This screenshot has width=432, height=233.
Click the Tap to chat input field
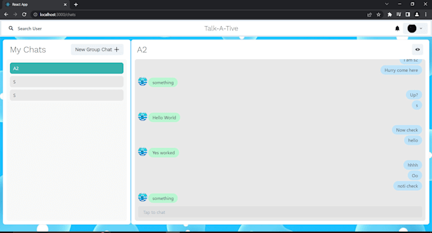pos(280,212)
